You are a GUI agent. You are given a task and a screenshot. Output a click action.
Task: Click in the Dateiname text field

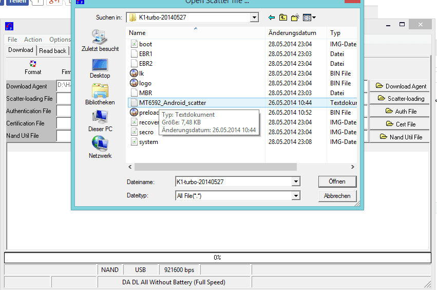tap(234, 182)
